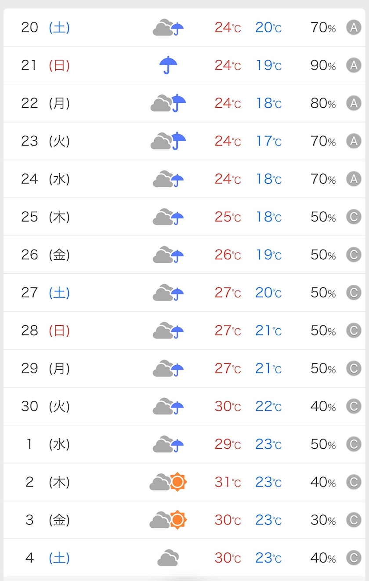Tap the reliability C badge for day 4
This screenshot has width=369, height=581.
[x=354, y=558]
